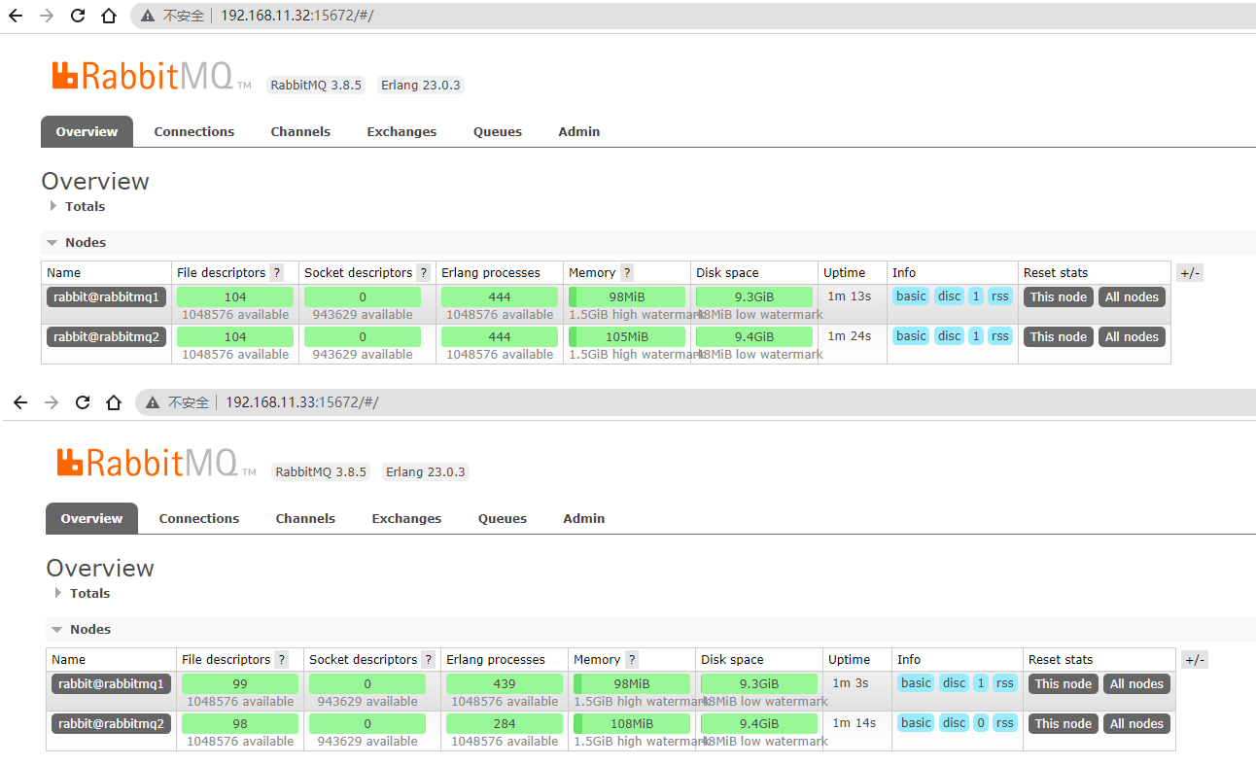This screenshot has width=1256, height=765.
Task: Open the Exchanges tab on the 192.168.11.32 page
Action: (x=401, y=132)
